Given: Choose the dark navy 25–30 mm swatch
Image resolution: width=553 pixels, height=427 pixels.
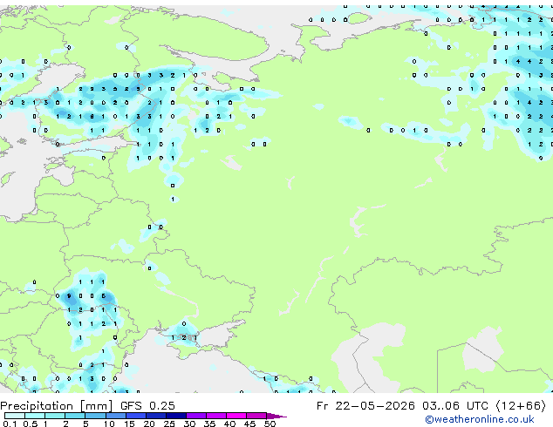Looking at the screenshot, I should click(x=176, y=416).
